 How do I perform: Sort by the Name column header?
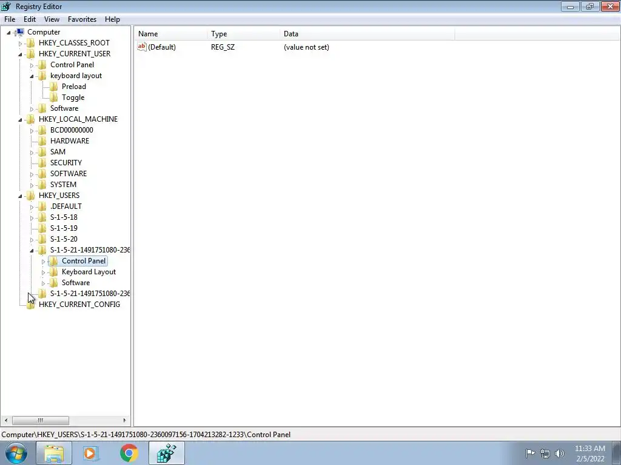click(170, 34)
